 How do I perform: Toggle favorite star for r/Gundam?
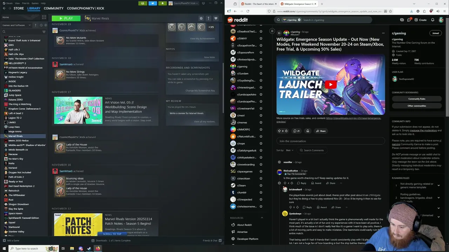pyautogui.click(x=261, y=73)
